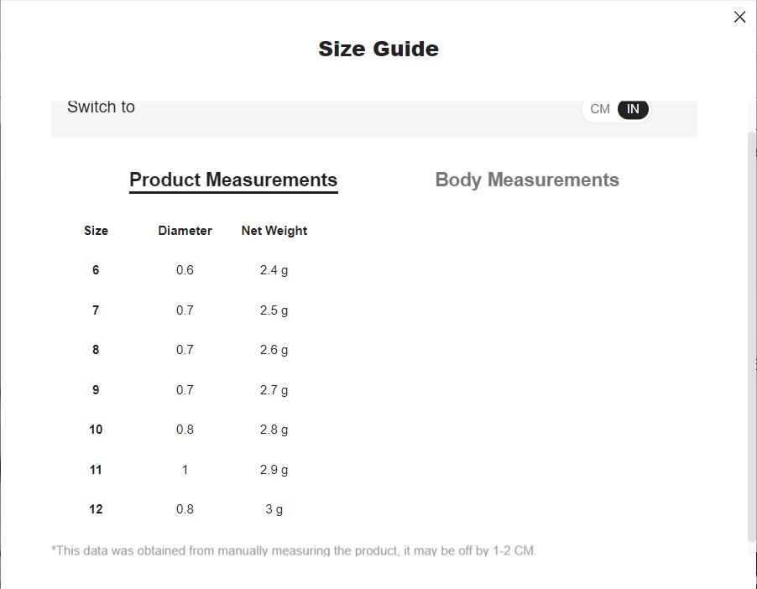Switch units to CM
Viewport: 757px width, 589px height.
[x=600, y=109]
